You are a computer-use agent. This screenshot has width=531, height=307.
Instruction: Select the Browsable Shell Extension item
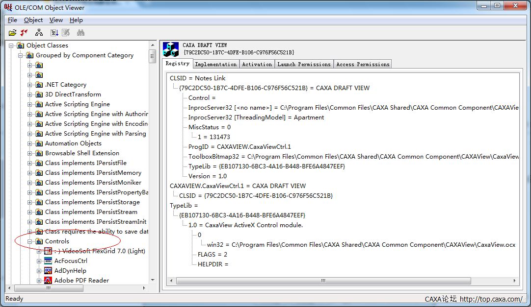pos(82,153)
